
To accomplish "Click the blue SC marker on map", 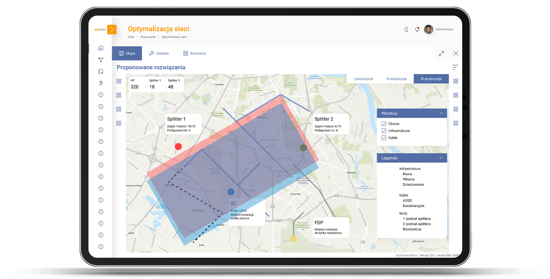I will pyautogui.click(x=231, y=192).
